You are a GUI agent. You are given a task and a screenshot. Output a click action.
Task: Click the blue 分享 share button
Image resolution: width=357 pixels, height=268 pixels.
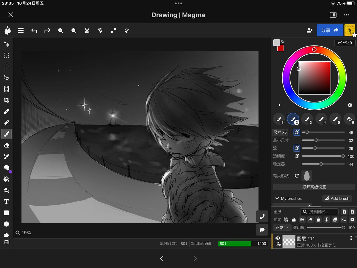click(x=330, y=30)
